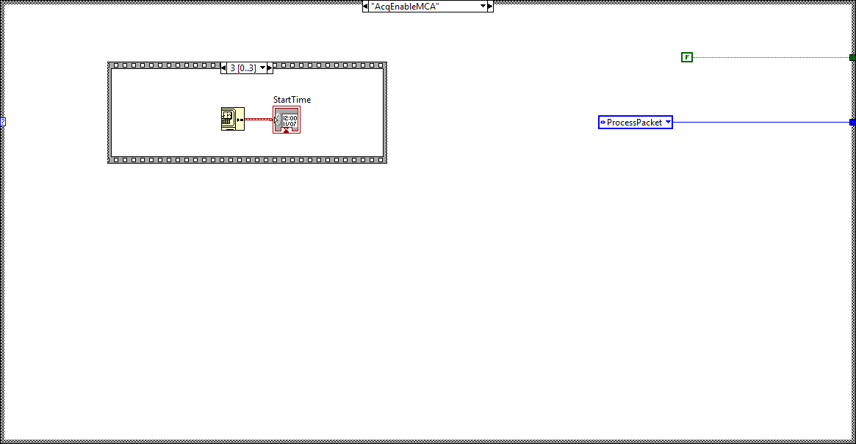Open the sequence frame 3 [0..3] dropdown
The height and width of the screenshot is (444, 856).
coord(262,67)
